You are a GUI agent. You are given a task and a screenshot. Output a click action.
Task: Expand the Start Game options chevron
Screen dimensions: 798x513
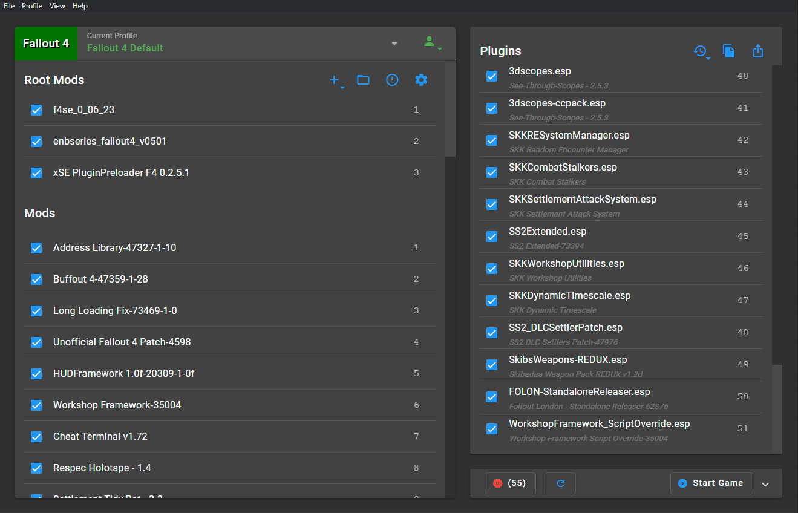[765, 484]
